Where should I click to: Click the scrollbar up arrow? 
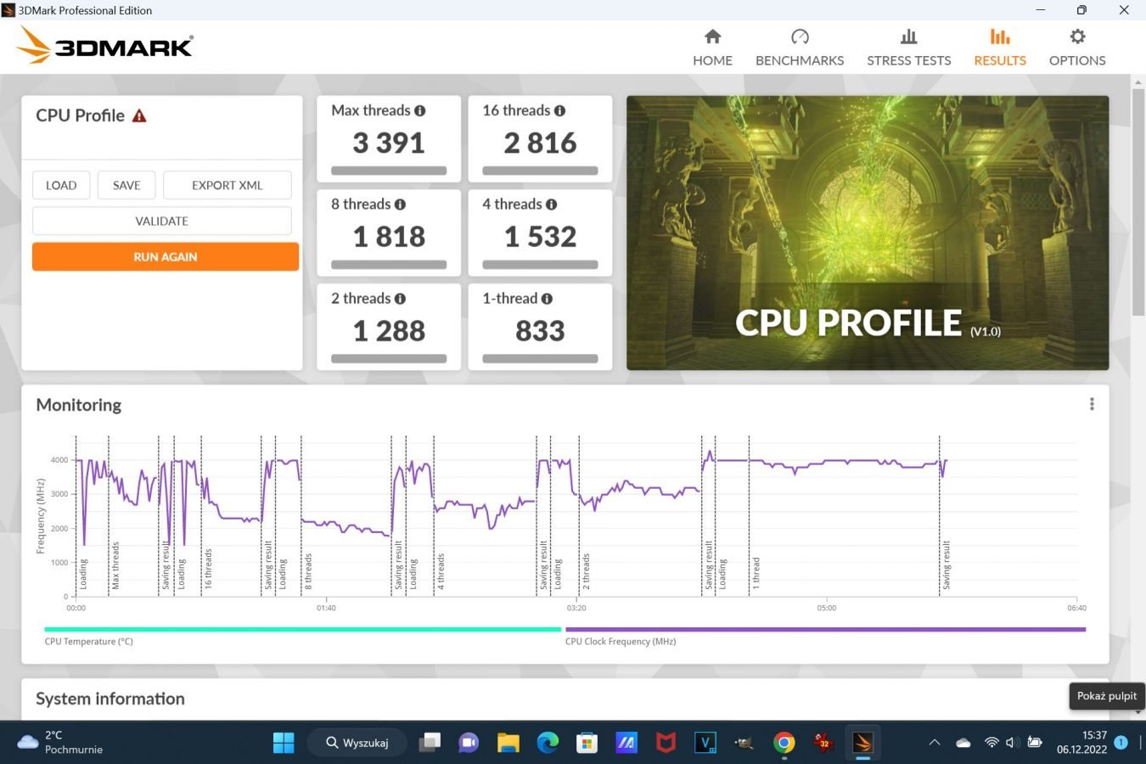[x=1138, y=82]
